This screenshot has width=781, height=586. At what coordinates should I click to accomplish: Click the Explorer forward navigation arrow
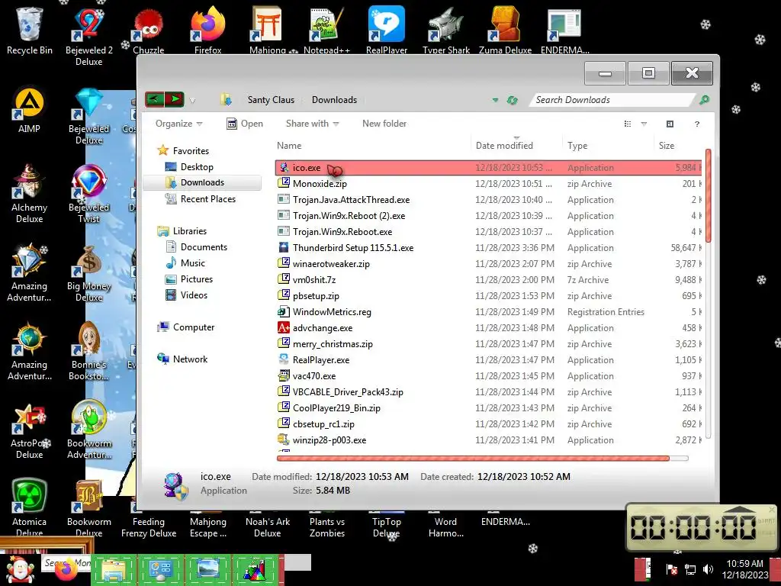point(175,100)
